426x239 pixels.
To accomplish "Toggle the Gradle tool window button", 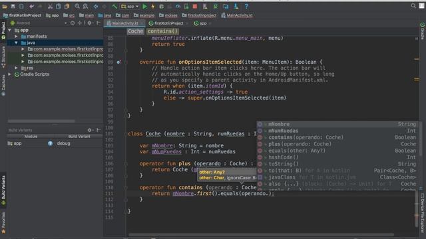I will coord(423,31).
